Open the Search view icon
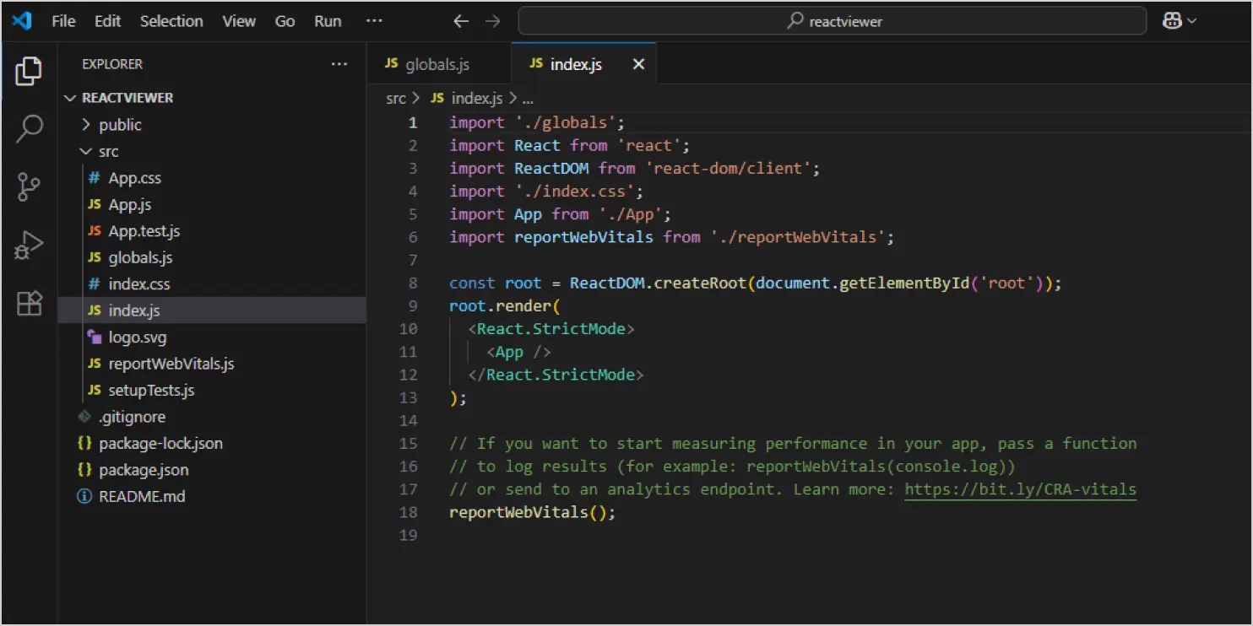 (x=29, y=129)
